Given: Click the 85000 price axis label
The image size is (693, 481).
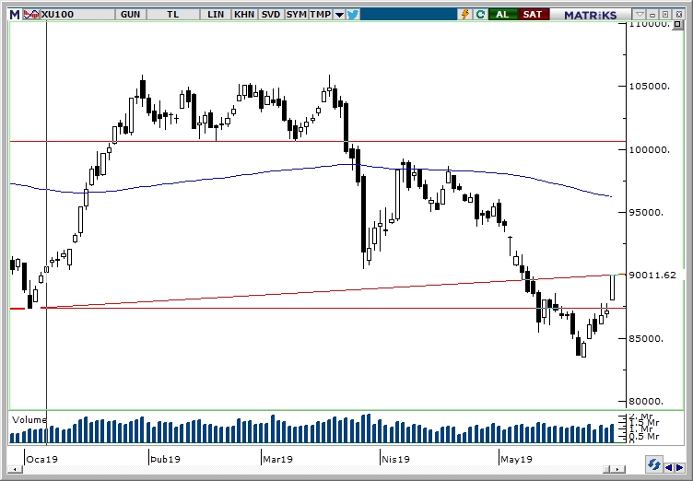Looking at the screenshot, I should pos(646,339).
